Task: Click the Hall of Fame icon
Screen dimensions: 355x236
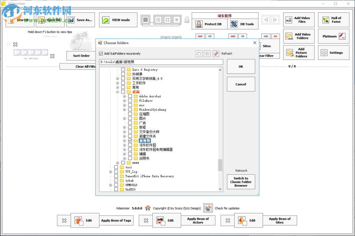Action: (x=325, y=19)
